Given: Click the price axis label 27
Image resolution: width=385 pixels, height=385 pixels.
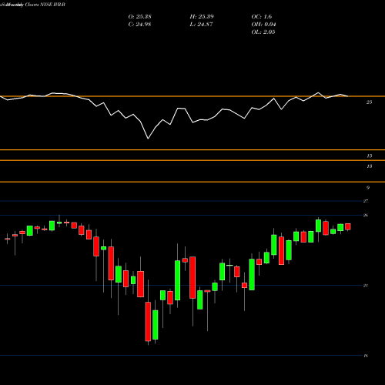Looking at the screenshot, I should click(366, 201).
